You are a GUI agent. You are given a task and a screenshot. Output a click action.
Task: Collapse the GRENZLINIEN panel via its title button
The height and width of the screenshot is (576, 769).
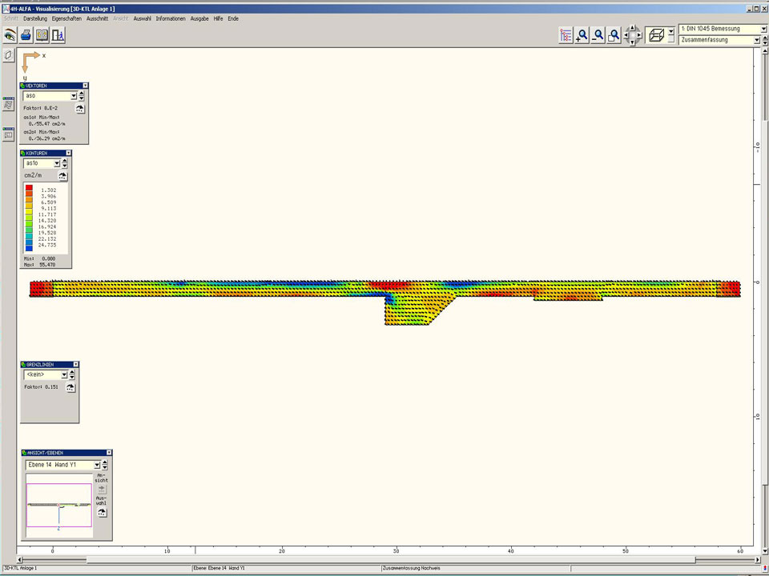75,365
